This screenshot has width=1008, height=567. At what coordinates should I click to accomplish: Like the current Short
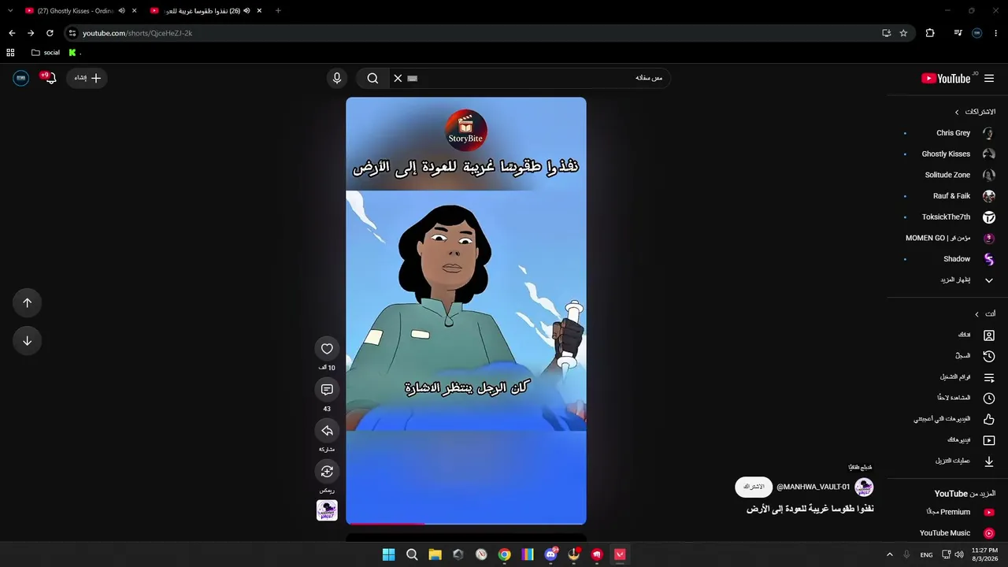click(327, 349)
